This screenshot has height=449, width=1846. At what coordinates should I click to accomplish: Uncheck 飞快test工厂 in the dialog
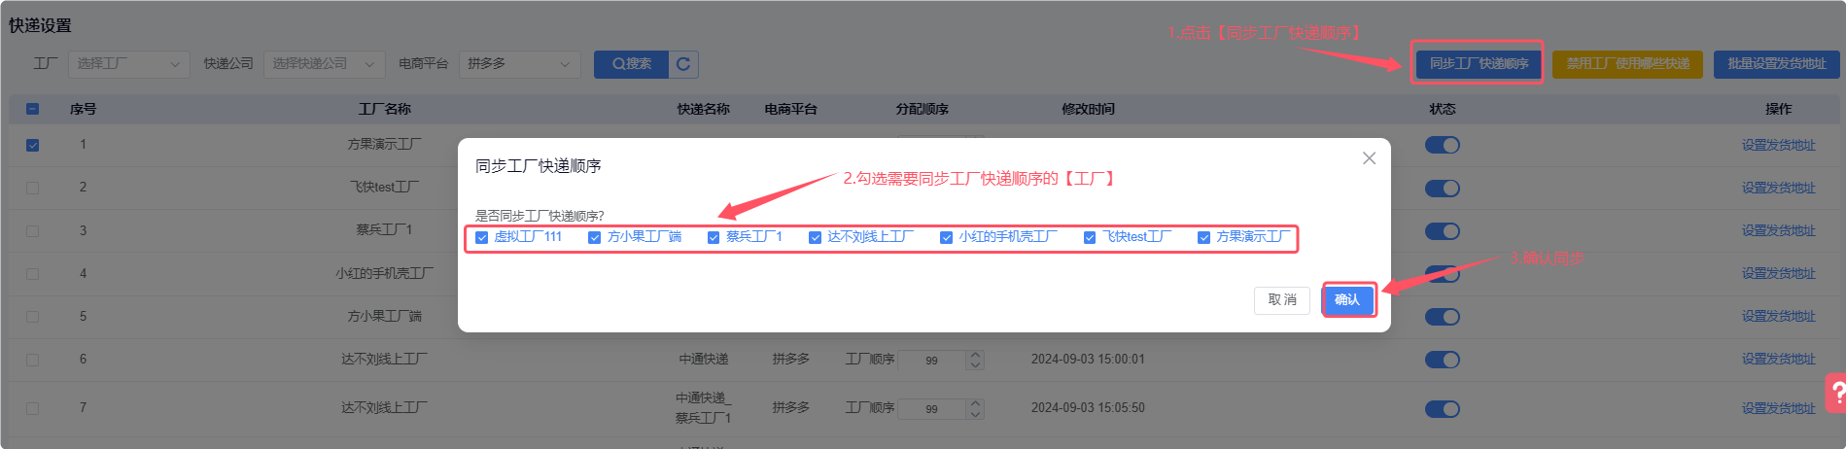1090,237
